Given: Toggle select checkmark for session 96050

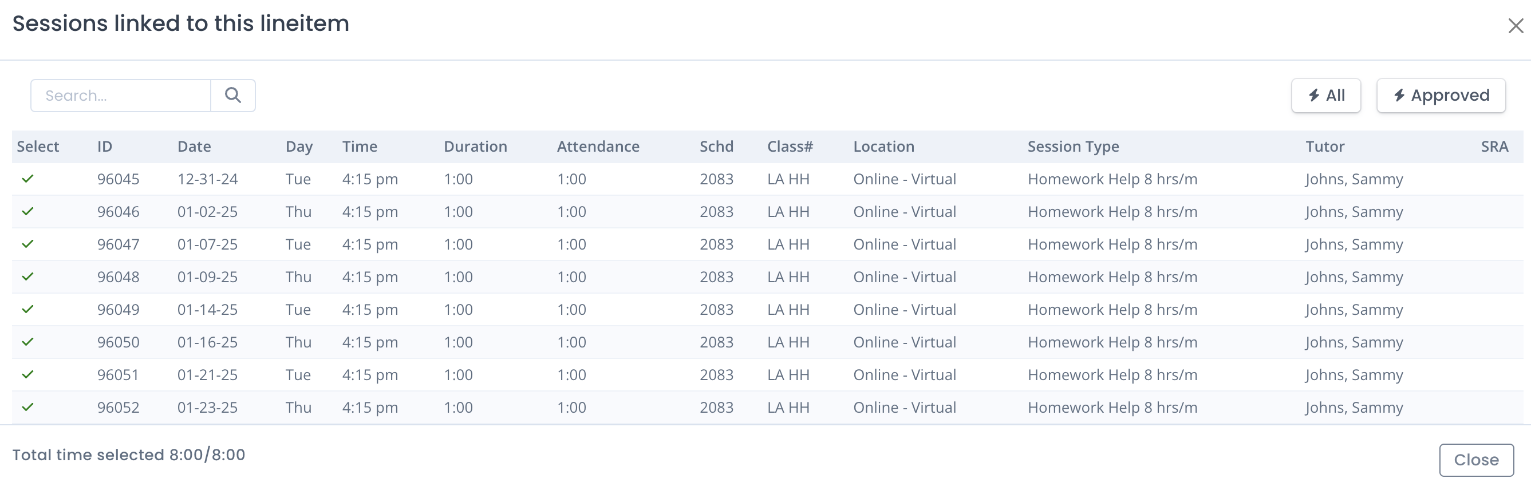Looking at the screenshot, I should click(27, 342).
